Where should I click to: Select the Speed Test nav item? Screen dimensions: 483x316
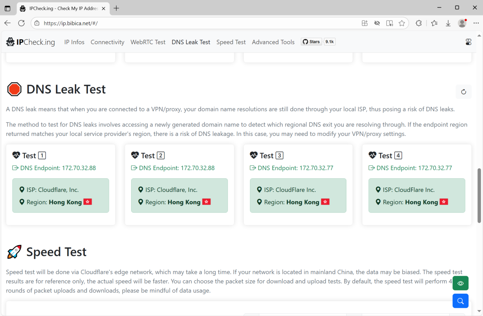(x=231, y=42)
